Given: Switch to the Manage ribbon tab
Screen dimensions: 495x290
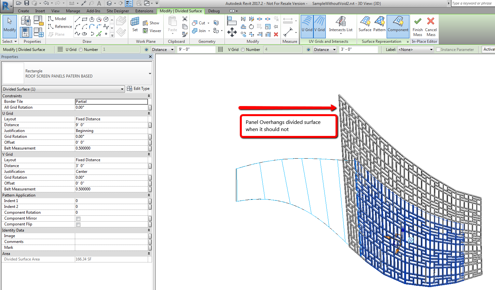Looking at the screenshot, I should pyautogui.click(x=73, y=11).
